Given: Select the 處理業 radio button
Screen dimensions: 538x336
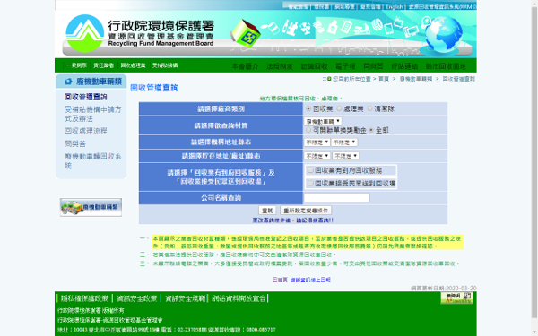Looking at the screenshot, I should (339, 108).
